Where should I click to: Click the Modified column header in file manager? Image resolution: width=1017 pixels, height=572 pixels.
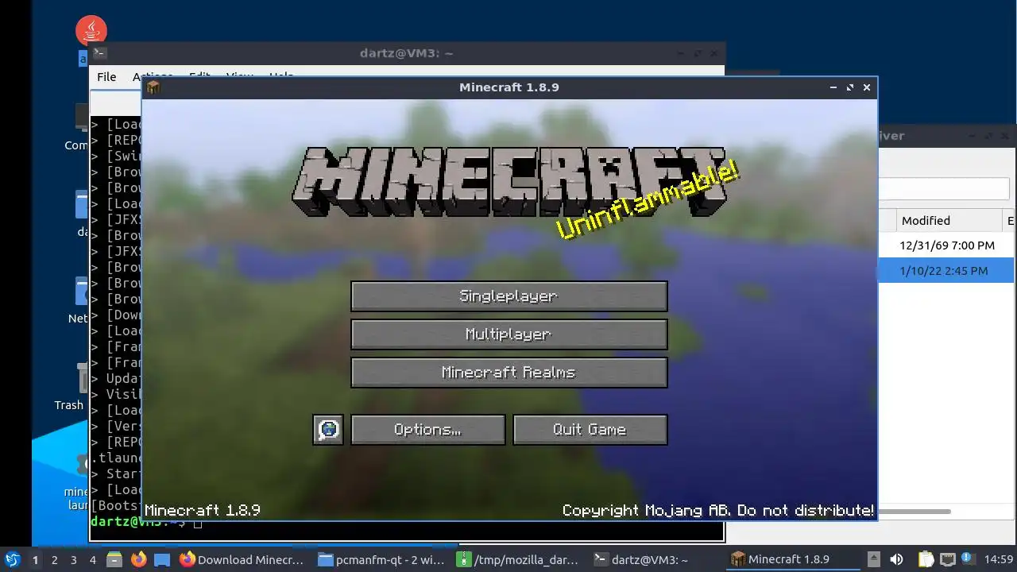coord(948,221)
